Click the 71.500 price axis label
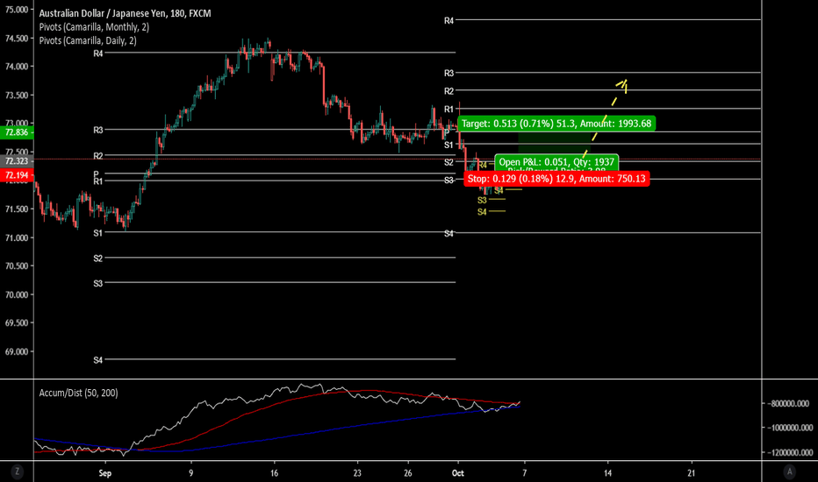This screenshot has width=818, height=482. tap(16, 209)
